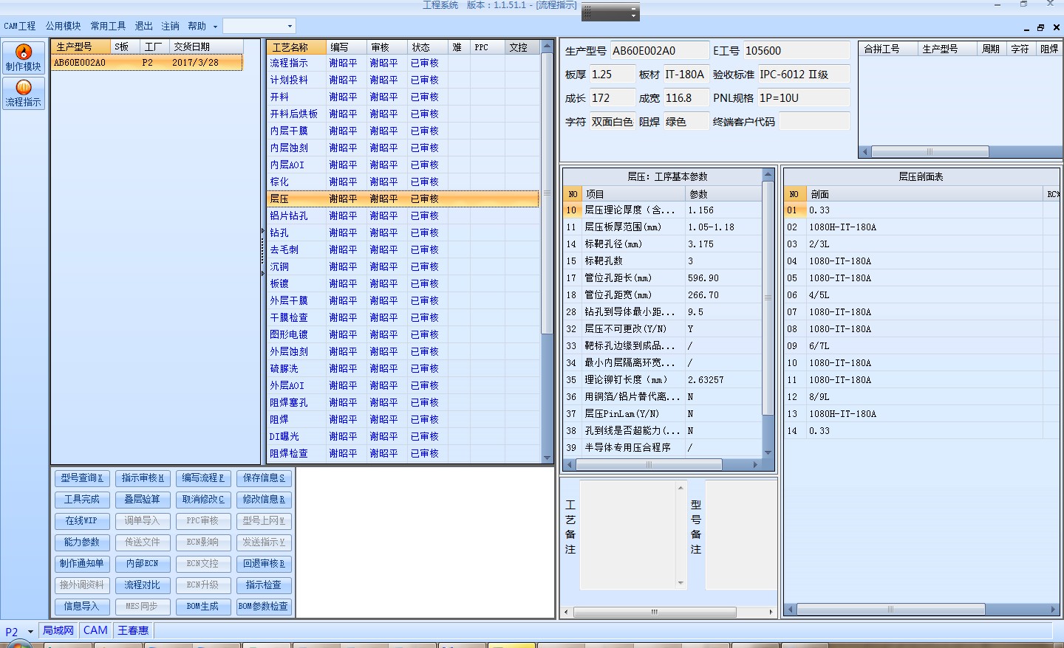Screen dimensions: 1064x648
Task: Click the 制作通知单 button
Action: click(x=81, y=564)
